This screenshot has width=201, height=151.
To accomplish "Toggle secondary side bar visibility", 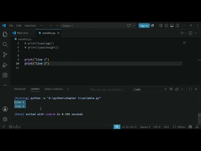I will click(x=177, y=25).
